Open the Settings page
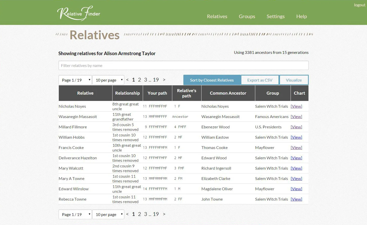This screenshot has width=367, height=225. pos(275,16)
